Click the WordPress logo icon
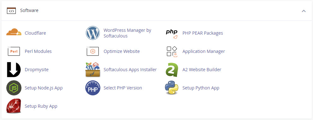Viewport: 313px width, 120px height. pos(93,33)
